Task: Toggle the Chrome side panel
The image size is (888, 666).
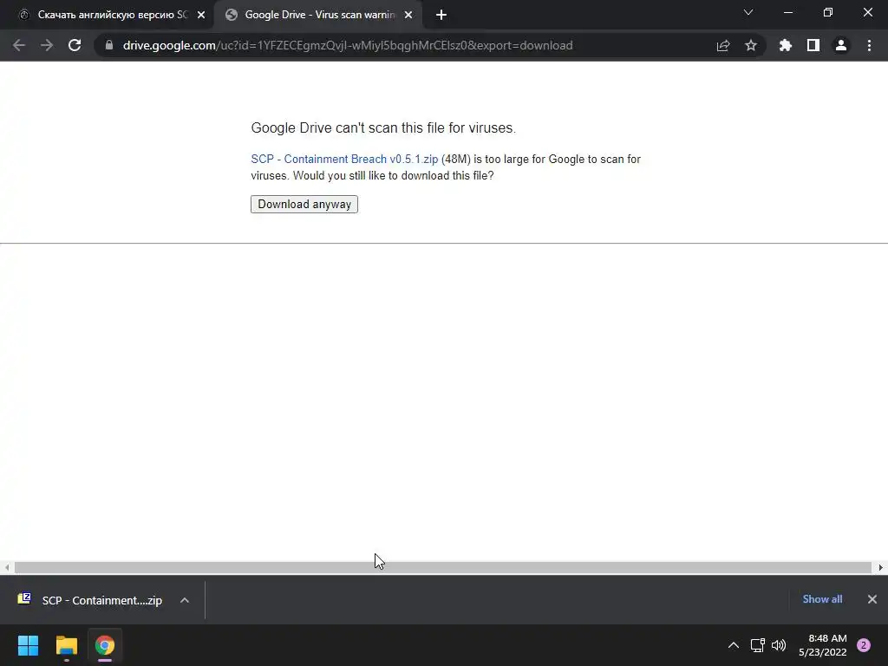Action: 813,45
